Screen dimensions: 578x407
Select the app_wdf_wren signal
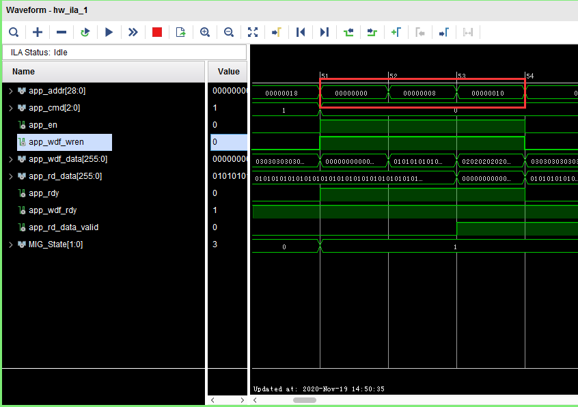coord(56,142)
